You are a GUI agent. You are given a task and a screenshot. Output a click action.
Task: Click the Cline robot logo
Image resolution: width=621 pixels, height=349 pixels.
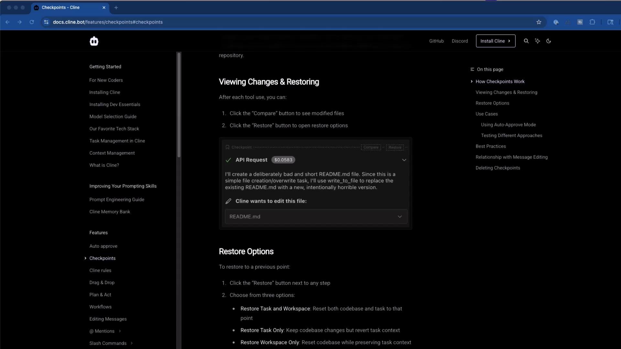(x=94, y=41)
